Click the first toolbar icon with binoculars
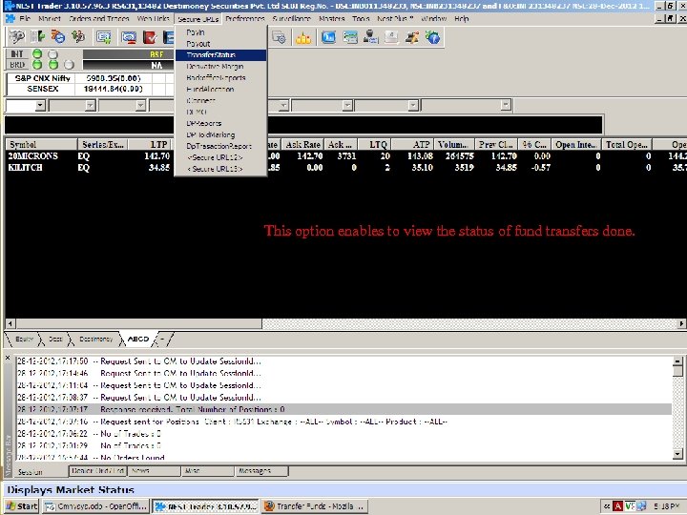Viewport: 687px width, 515px height. click(16, 37)
